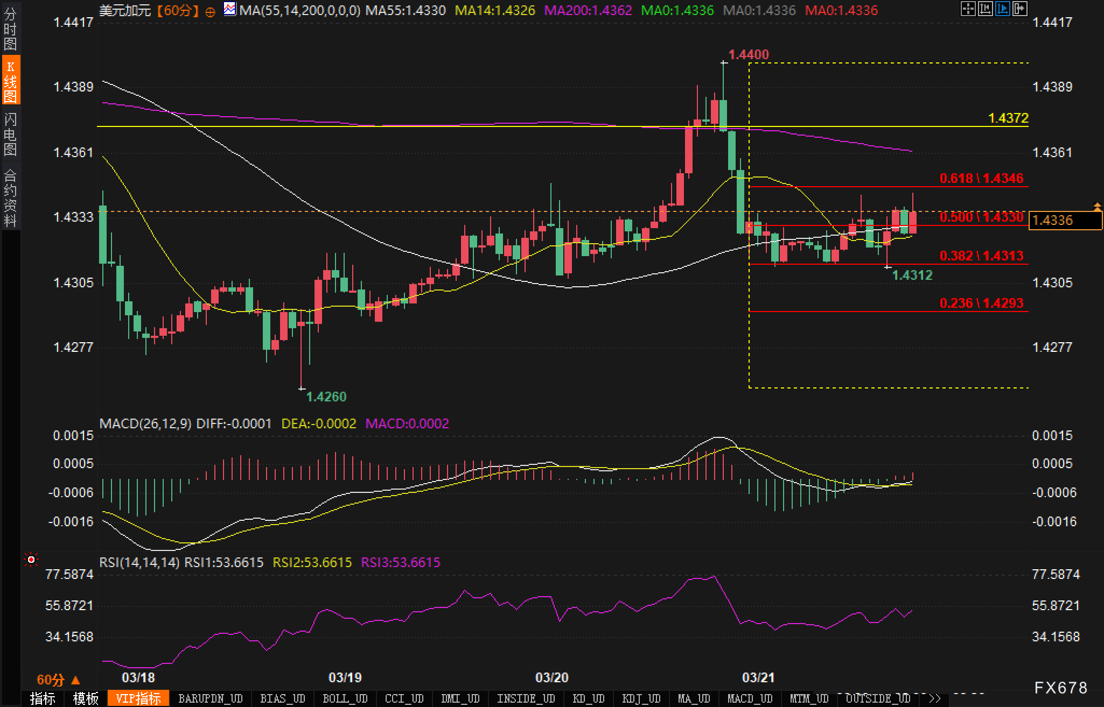Expand the 60分 timeframe selector at bottom
Viewport: 1104px width, 707px height.
pyautogui.click(x=58, y=680)
